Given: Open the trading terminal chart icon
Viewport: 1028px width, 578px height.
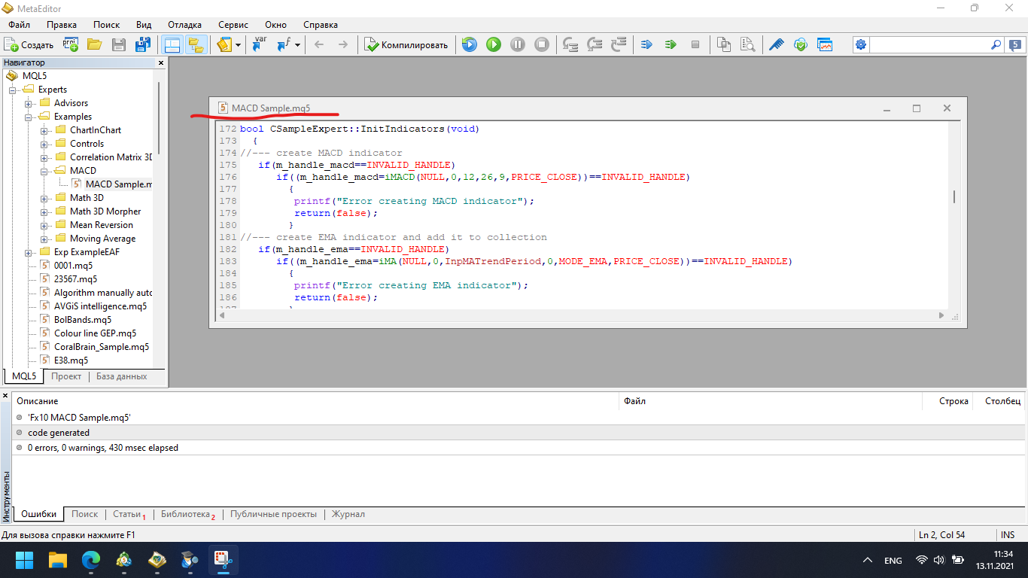Looking at the screenshot, I should click(x=825, y=44).
